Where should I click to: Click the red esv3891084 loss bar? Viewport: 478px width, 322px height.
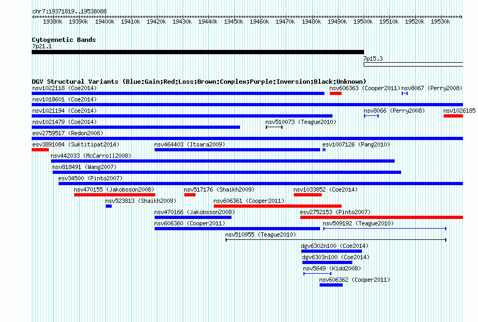pyautogui.click(x=40, y=150)
